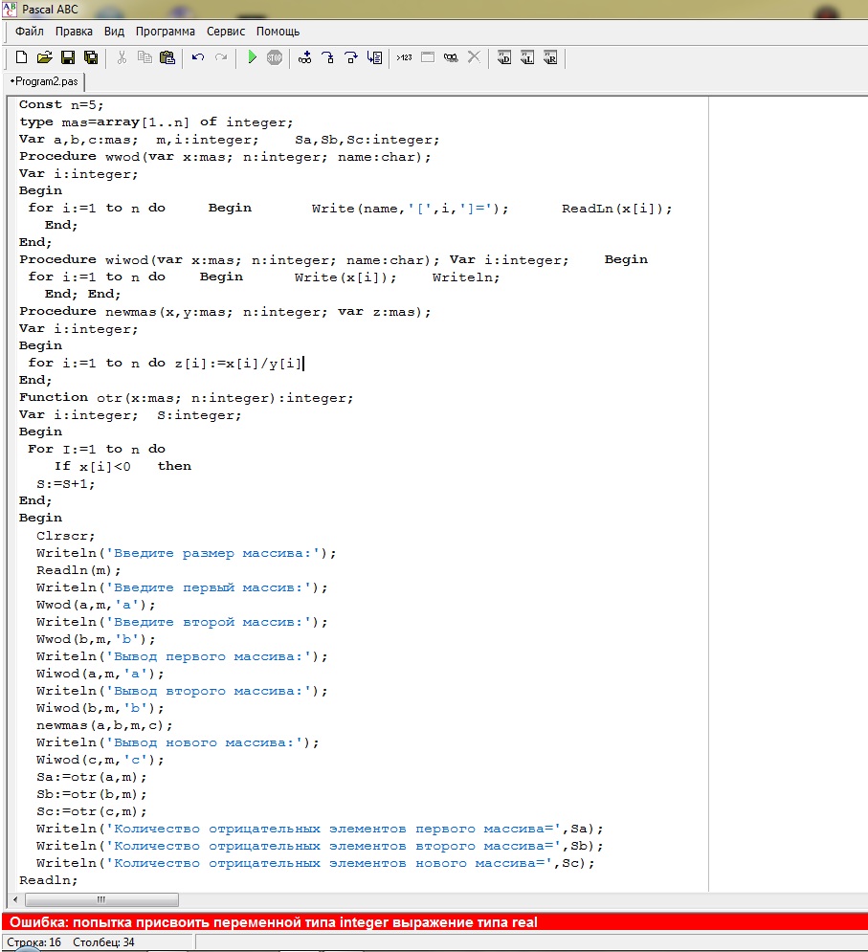Open a file with the folder icon
The width and height of the screenshot is (868, 952).
[44, 57]
